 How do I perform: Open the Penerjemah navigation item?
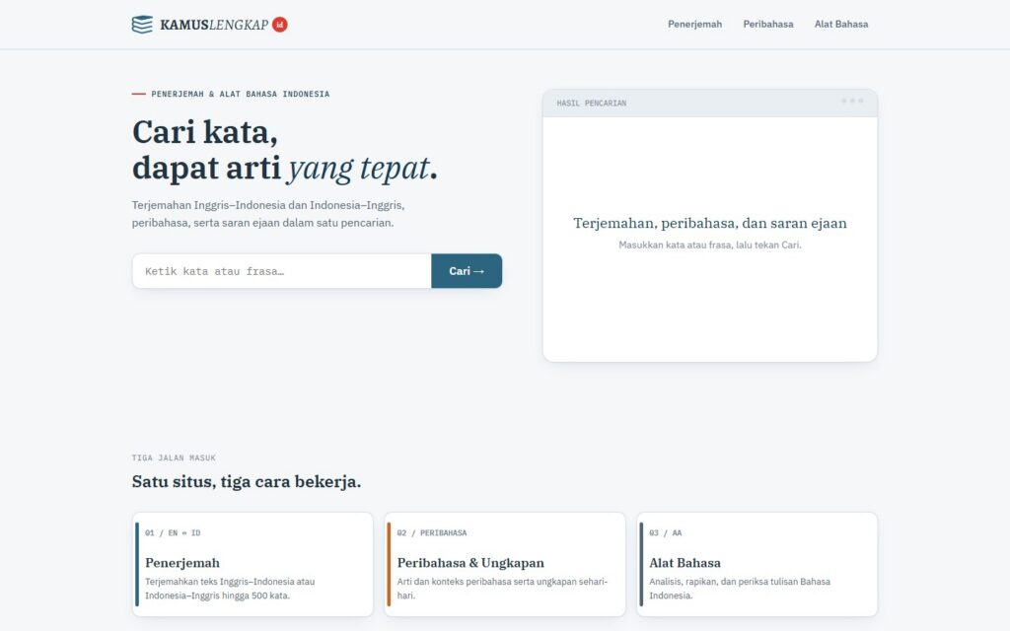point(694,24)
